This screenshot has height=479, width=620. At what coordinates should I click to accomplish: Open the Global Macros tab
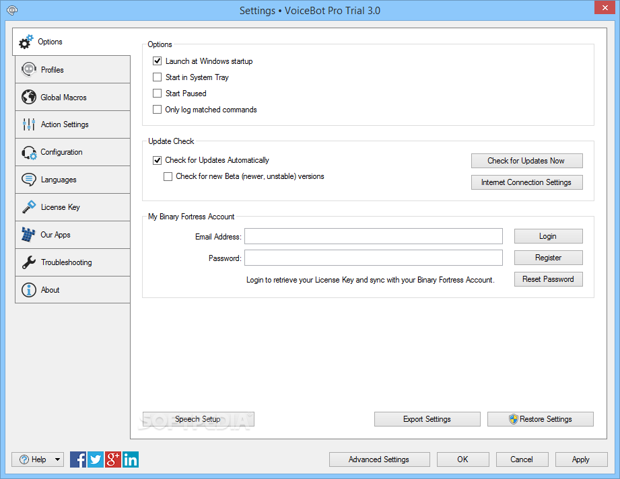pos(73,98)
